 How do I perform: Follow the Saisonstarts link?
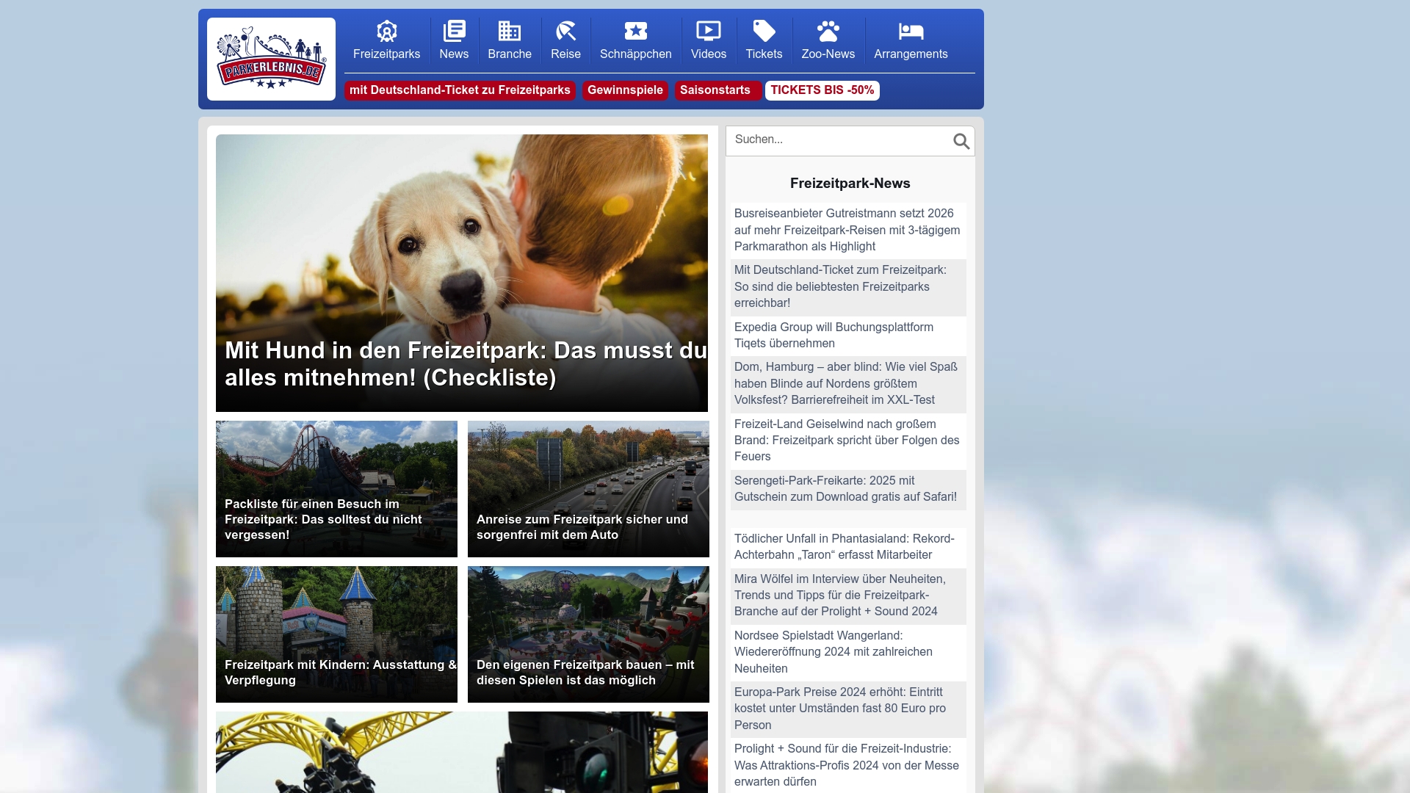coord(715,90)
